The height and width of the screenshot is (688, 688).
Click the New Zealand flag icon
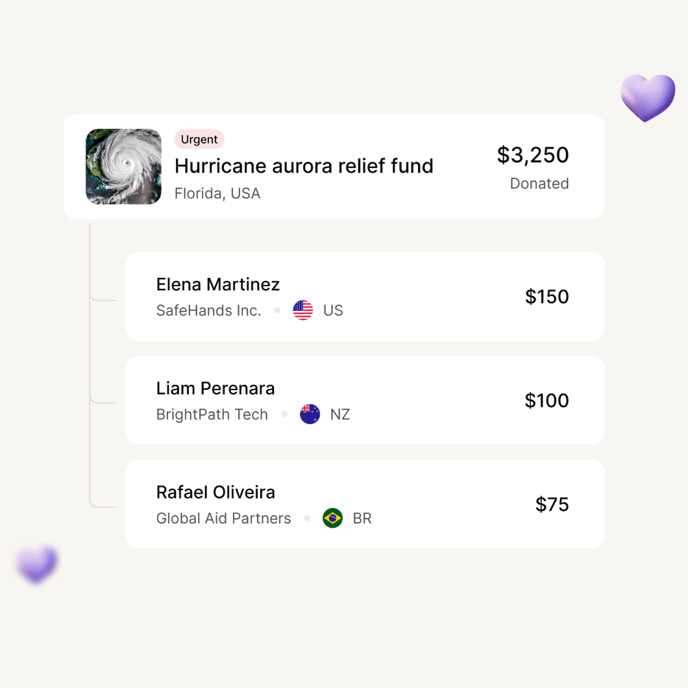[310, 414]
